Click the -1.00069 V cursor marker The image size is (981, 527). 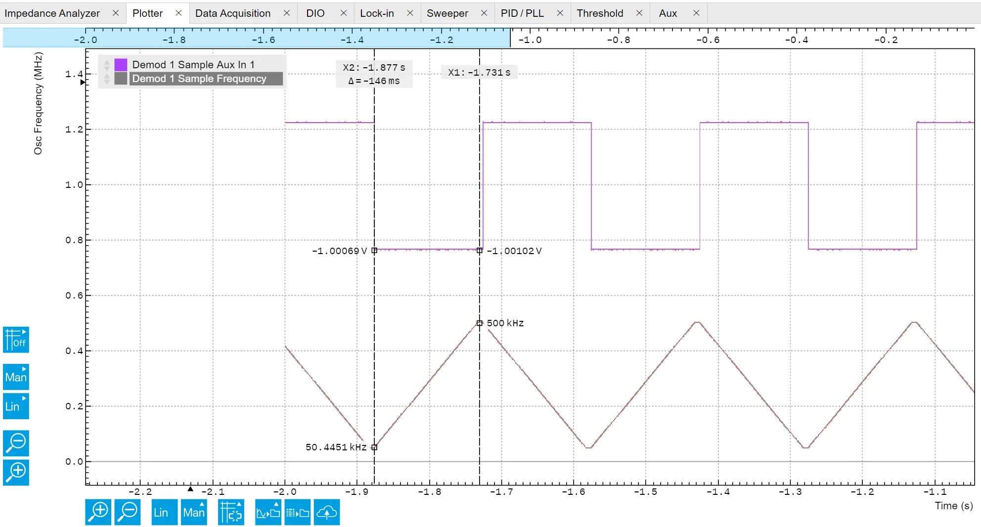coord(374,251)
